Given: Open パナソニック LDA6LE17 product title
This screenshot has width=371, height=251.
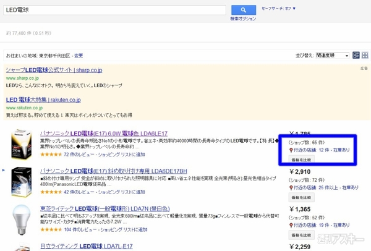Looking at the screenshot, I should tap(104, 134).
